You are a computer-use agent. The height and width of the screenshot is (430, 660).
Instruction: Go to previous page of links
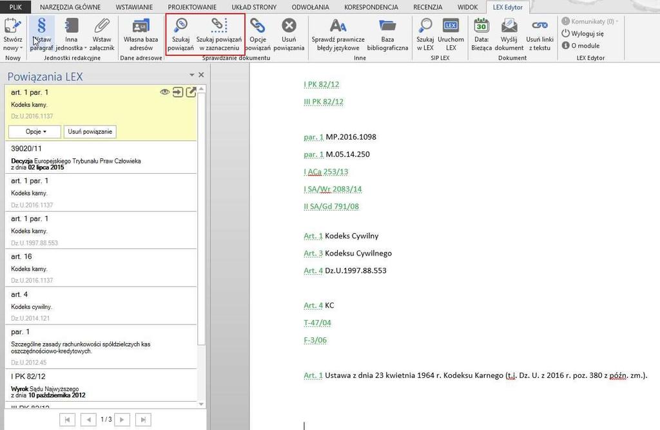tap(88, 420)
